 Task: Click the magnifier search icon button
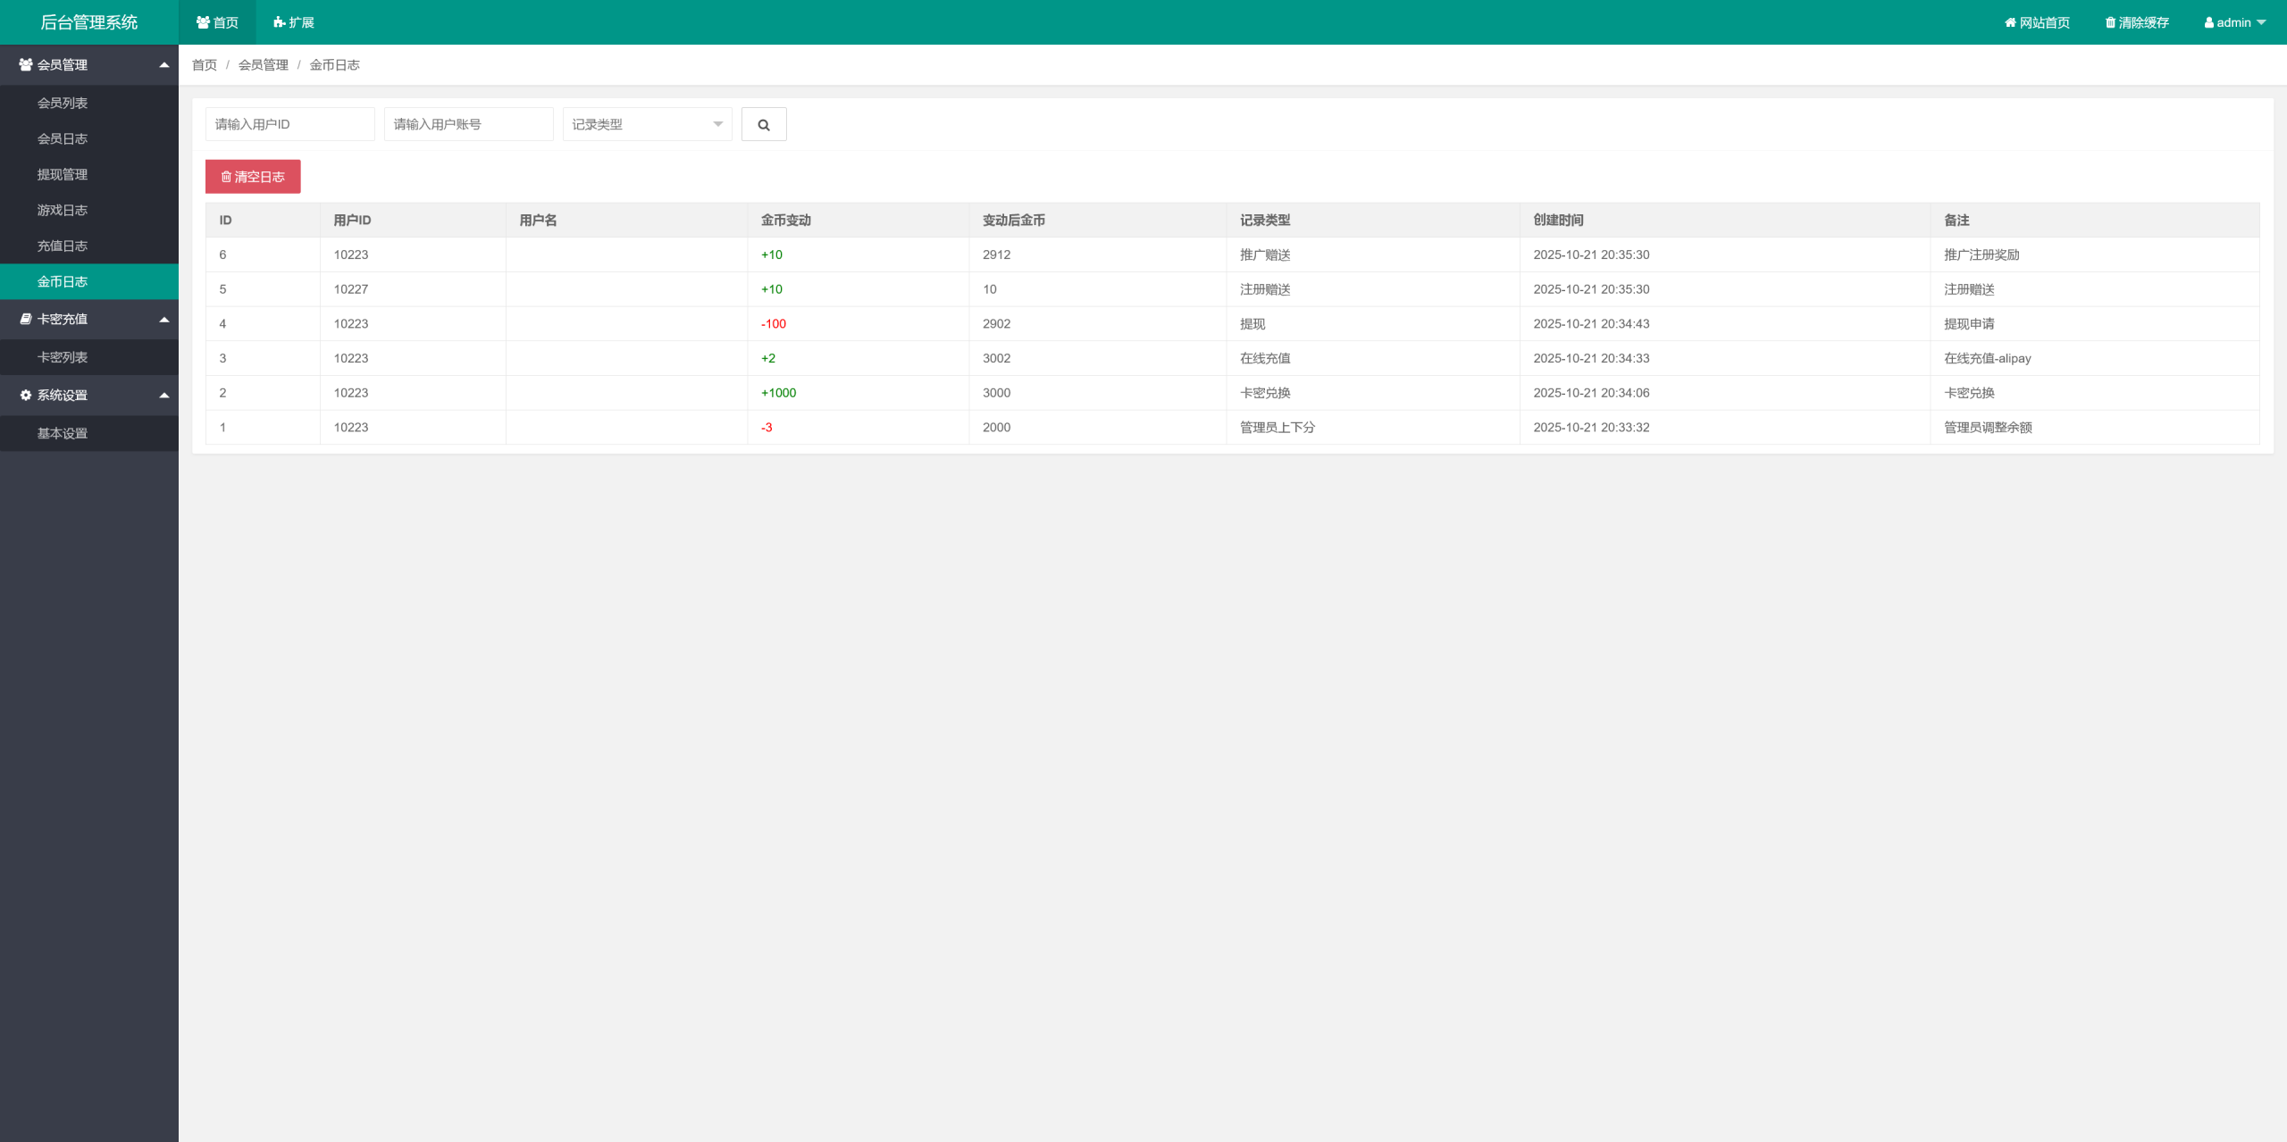(x=763, y=124)
